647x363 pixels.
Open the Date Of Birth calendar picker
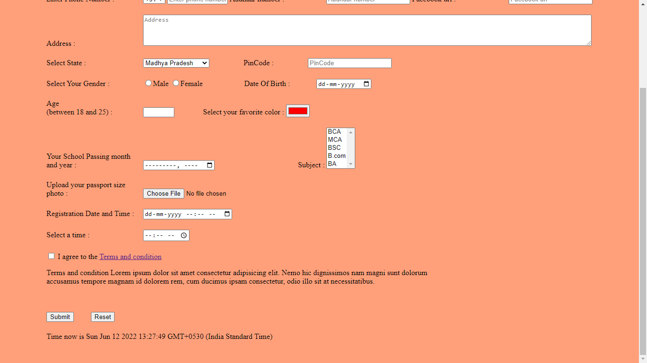coord(366,84)
